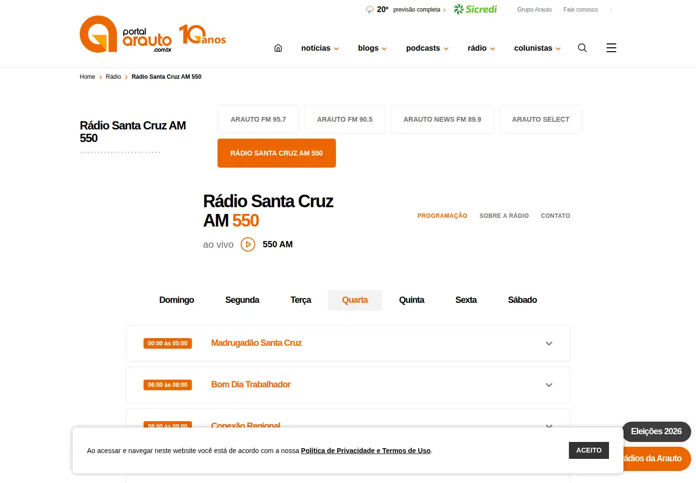
Task: Open the hamburger menu icon
Action: 611,48
